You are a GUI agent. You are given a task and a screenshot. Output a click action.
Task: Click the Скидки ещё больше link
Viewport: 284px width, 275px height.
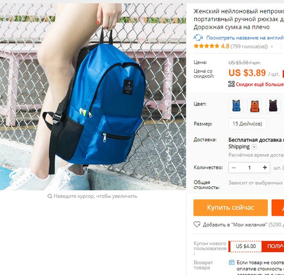260,84
